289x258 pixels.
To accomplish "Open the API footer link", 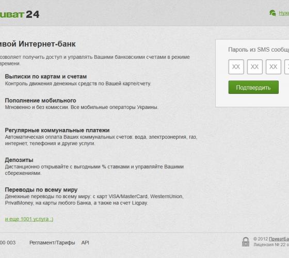I will click(x=85, y=243).
